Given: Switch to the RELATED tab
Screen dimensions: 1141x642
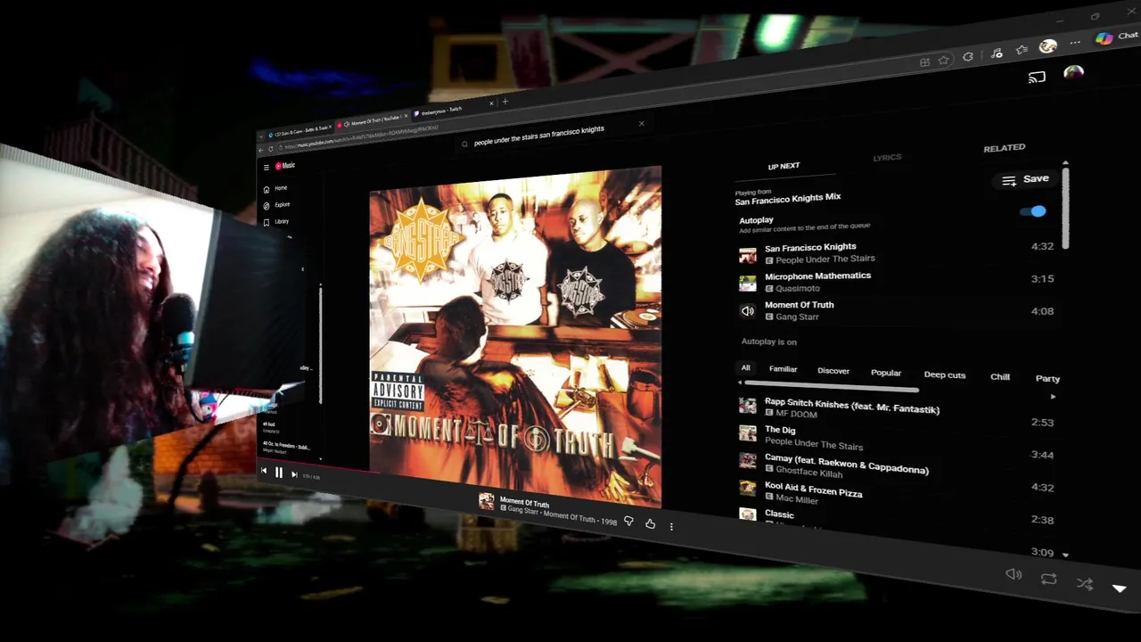Looking at the screenshot, I should (1004, 148).
